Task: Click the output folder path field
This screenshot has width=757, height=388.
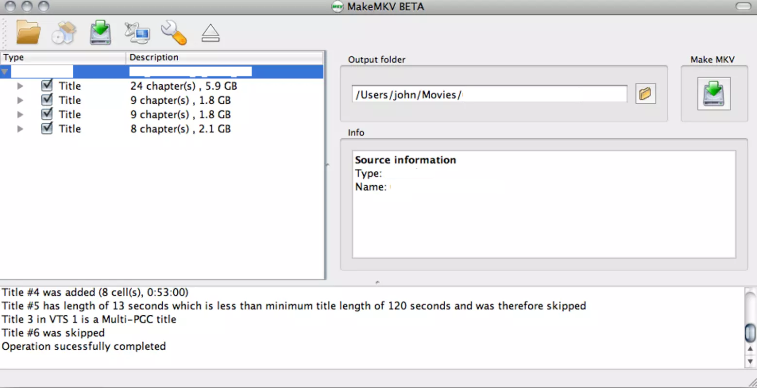Action: [x=489, y=94]
